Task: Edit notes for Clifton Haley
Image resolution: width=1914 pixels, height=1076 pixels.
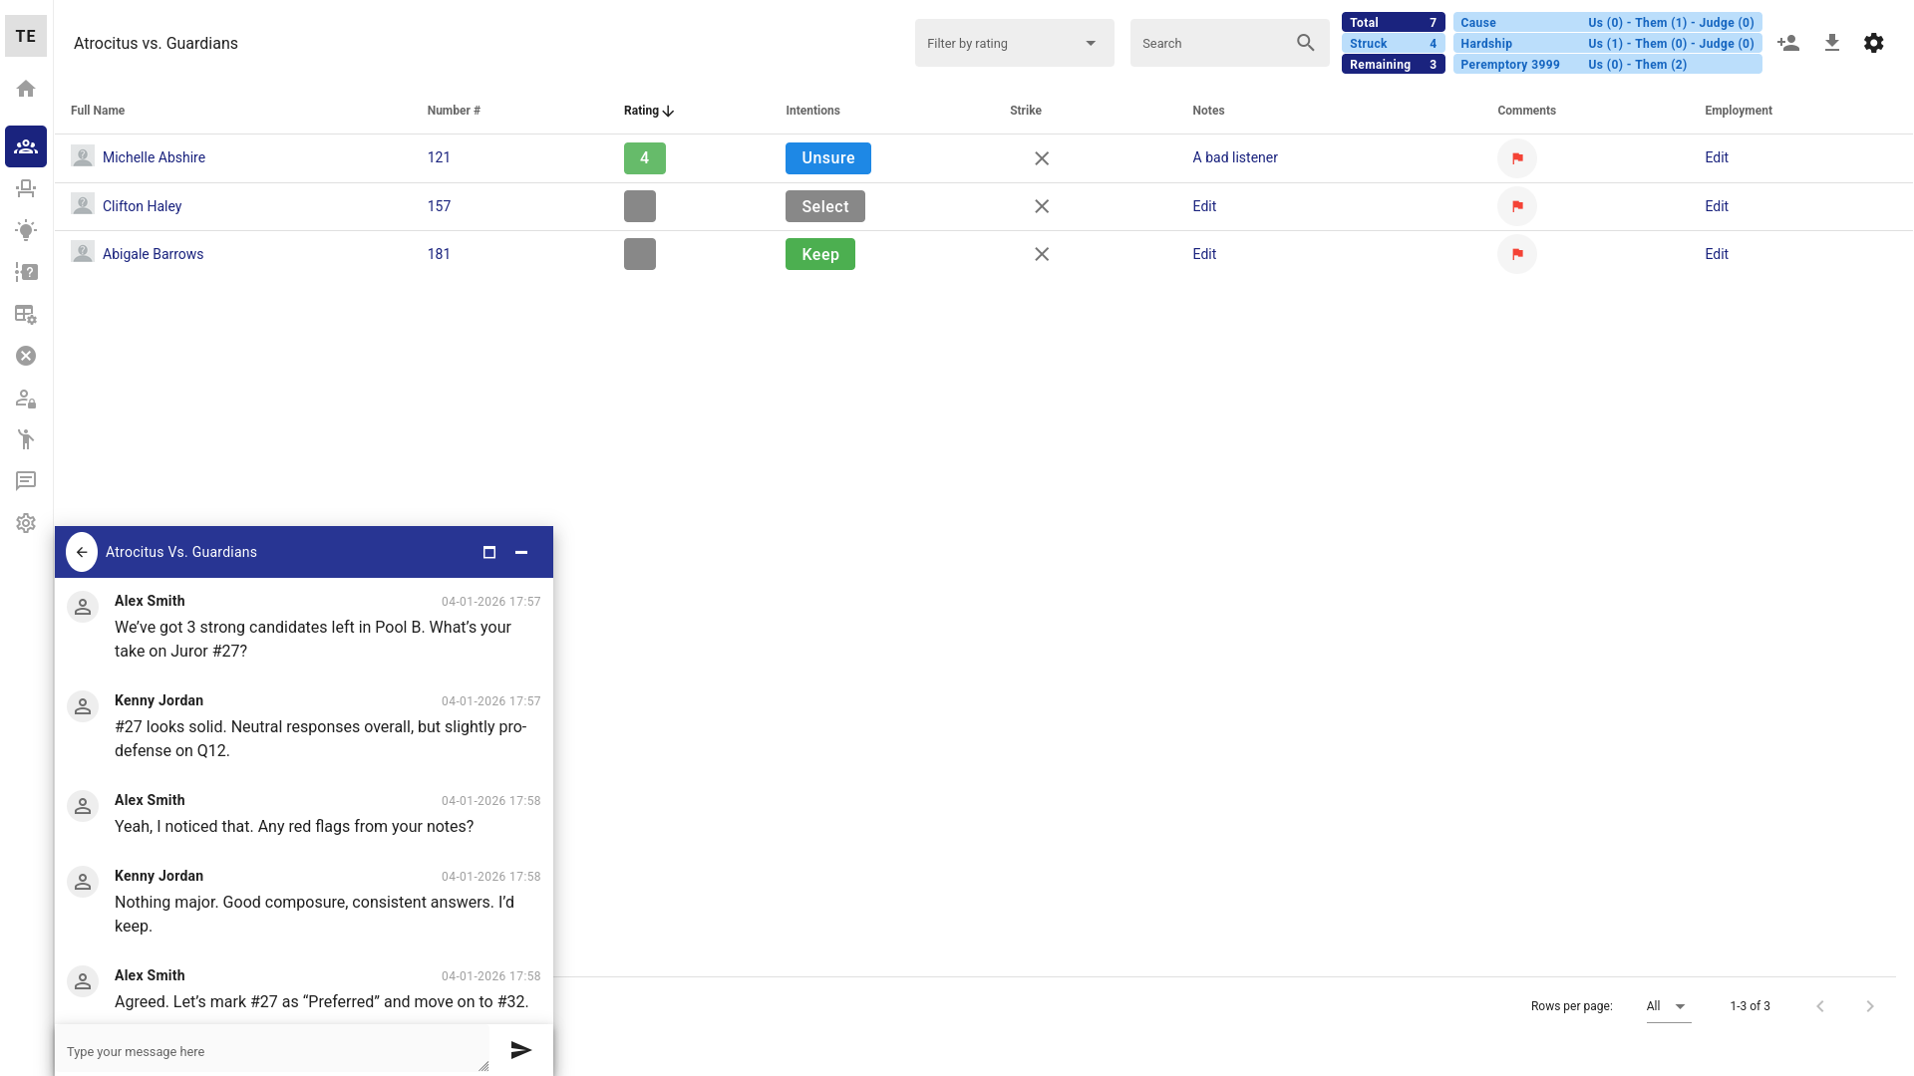Action: coord(1204,206)
